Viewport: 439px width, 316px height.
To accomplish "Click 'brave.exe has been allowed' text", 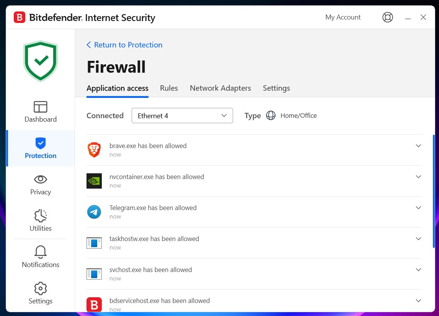I will [x=148, y=146].
